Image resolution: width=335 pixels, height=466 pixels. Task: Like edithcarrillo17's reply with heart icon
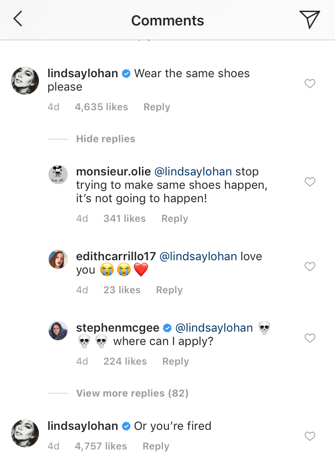310,266
